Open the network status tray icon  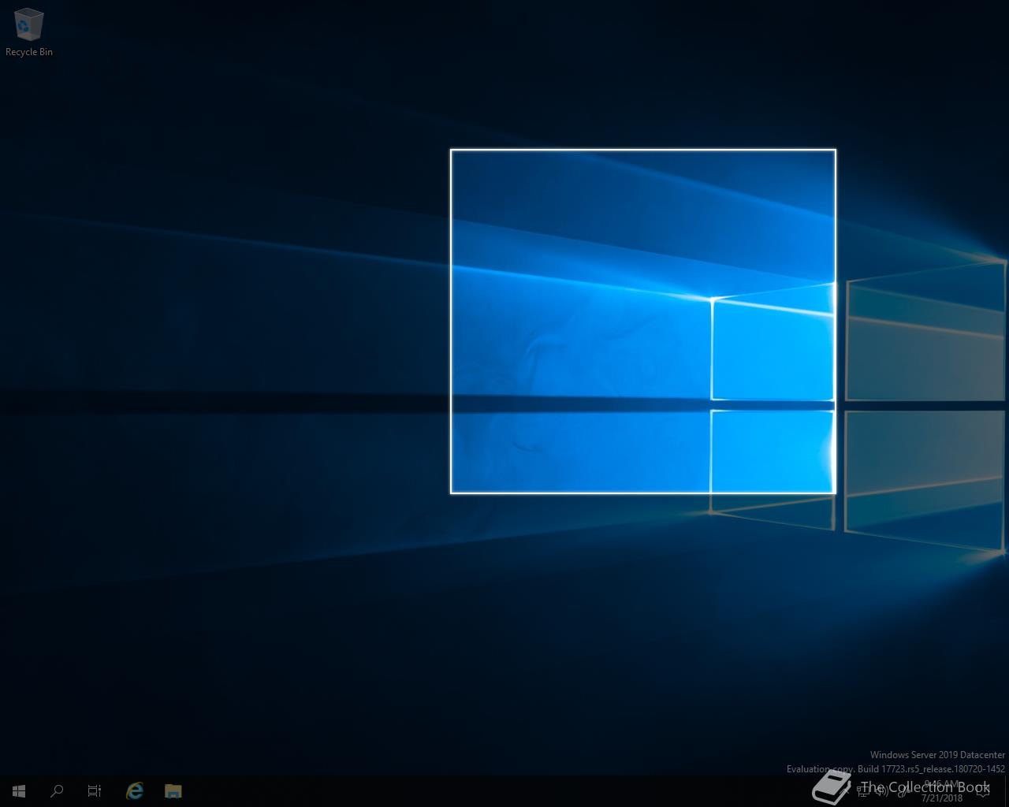coord(862,791)
